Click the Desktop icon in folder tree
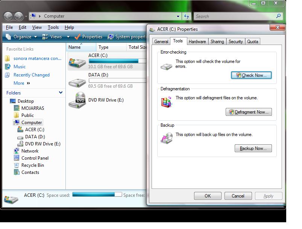The image size is (302, 229). pyautogui.click(x=13, y=101)
